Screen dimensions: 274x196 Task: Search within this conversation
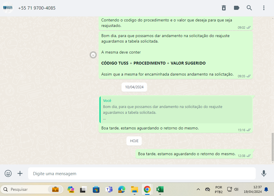tap(249, 8)
